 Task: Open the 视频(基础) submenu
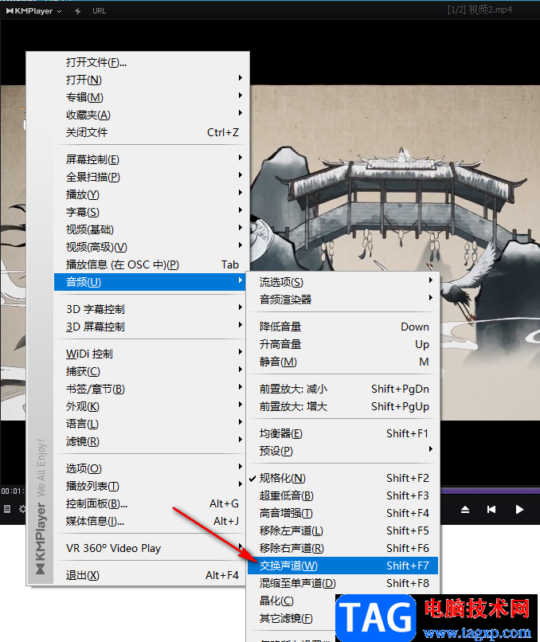151,229
